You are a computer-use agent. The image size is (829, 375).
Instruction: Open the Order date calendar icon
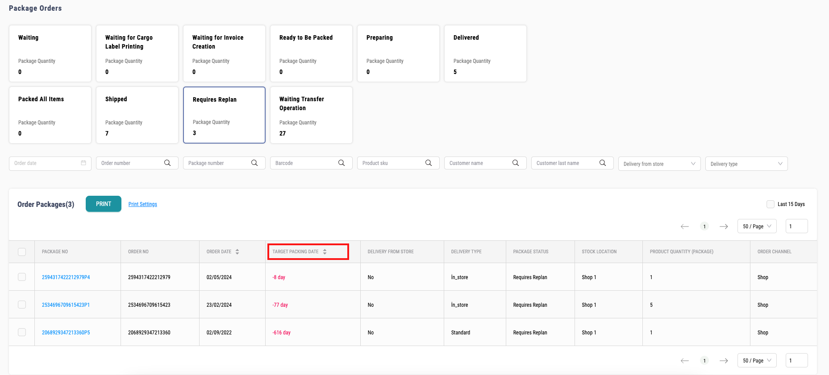[83, 163]
